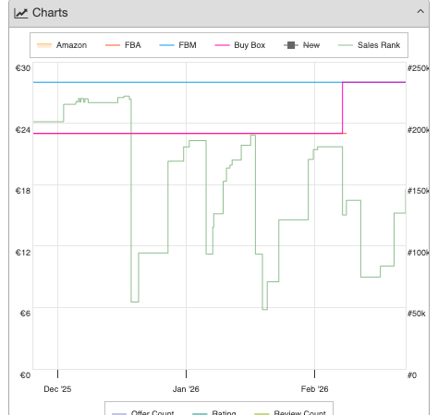The width and height of the screenshot is (438, 415).
Task: Click the Charts panel title
Action: point(50,13)
